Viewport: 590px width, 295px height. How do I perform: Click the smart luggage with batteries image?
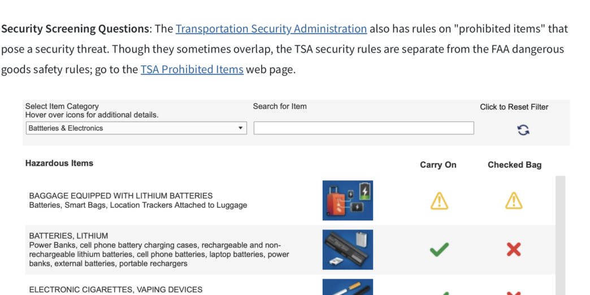pos(348,200)
